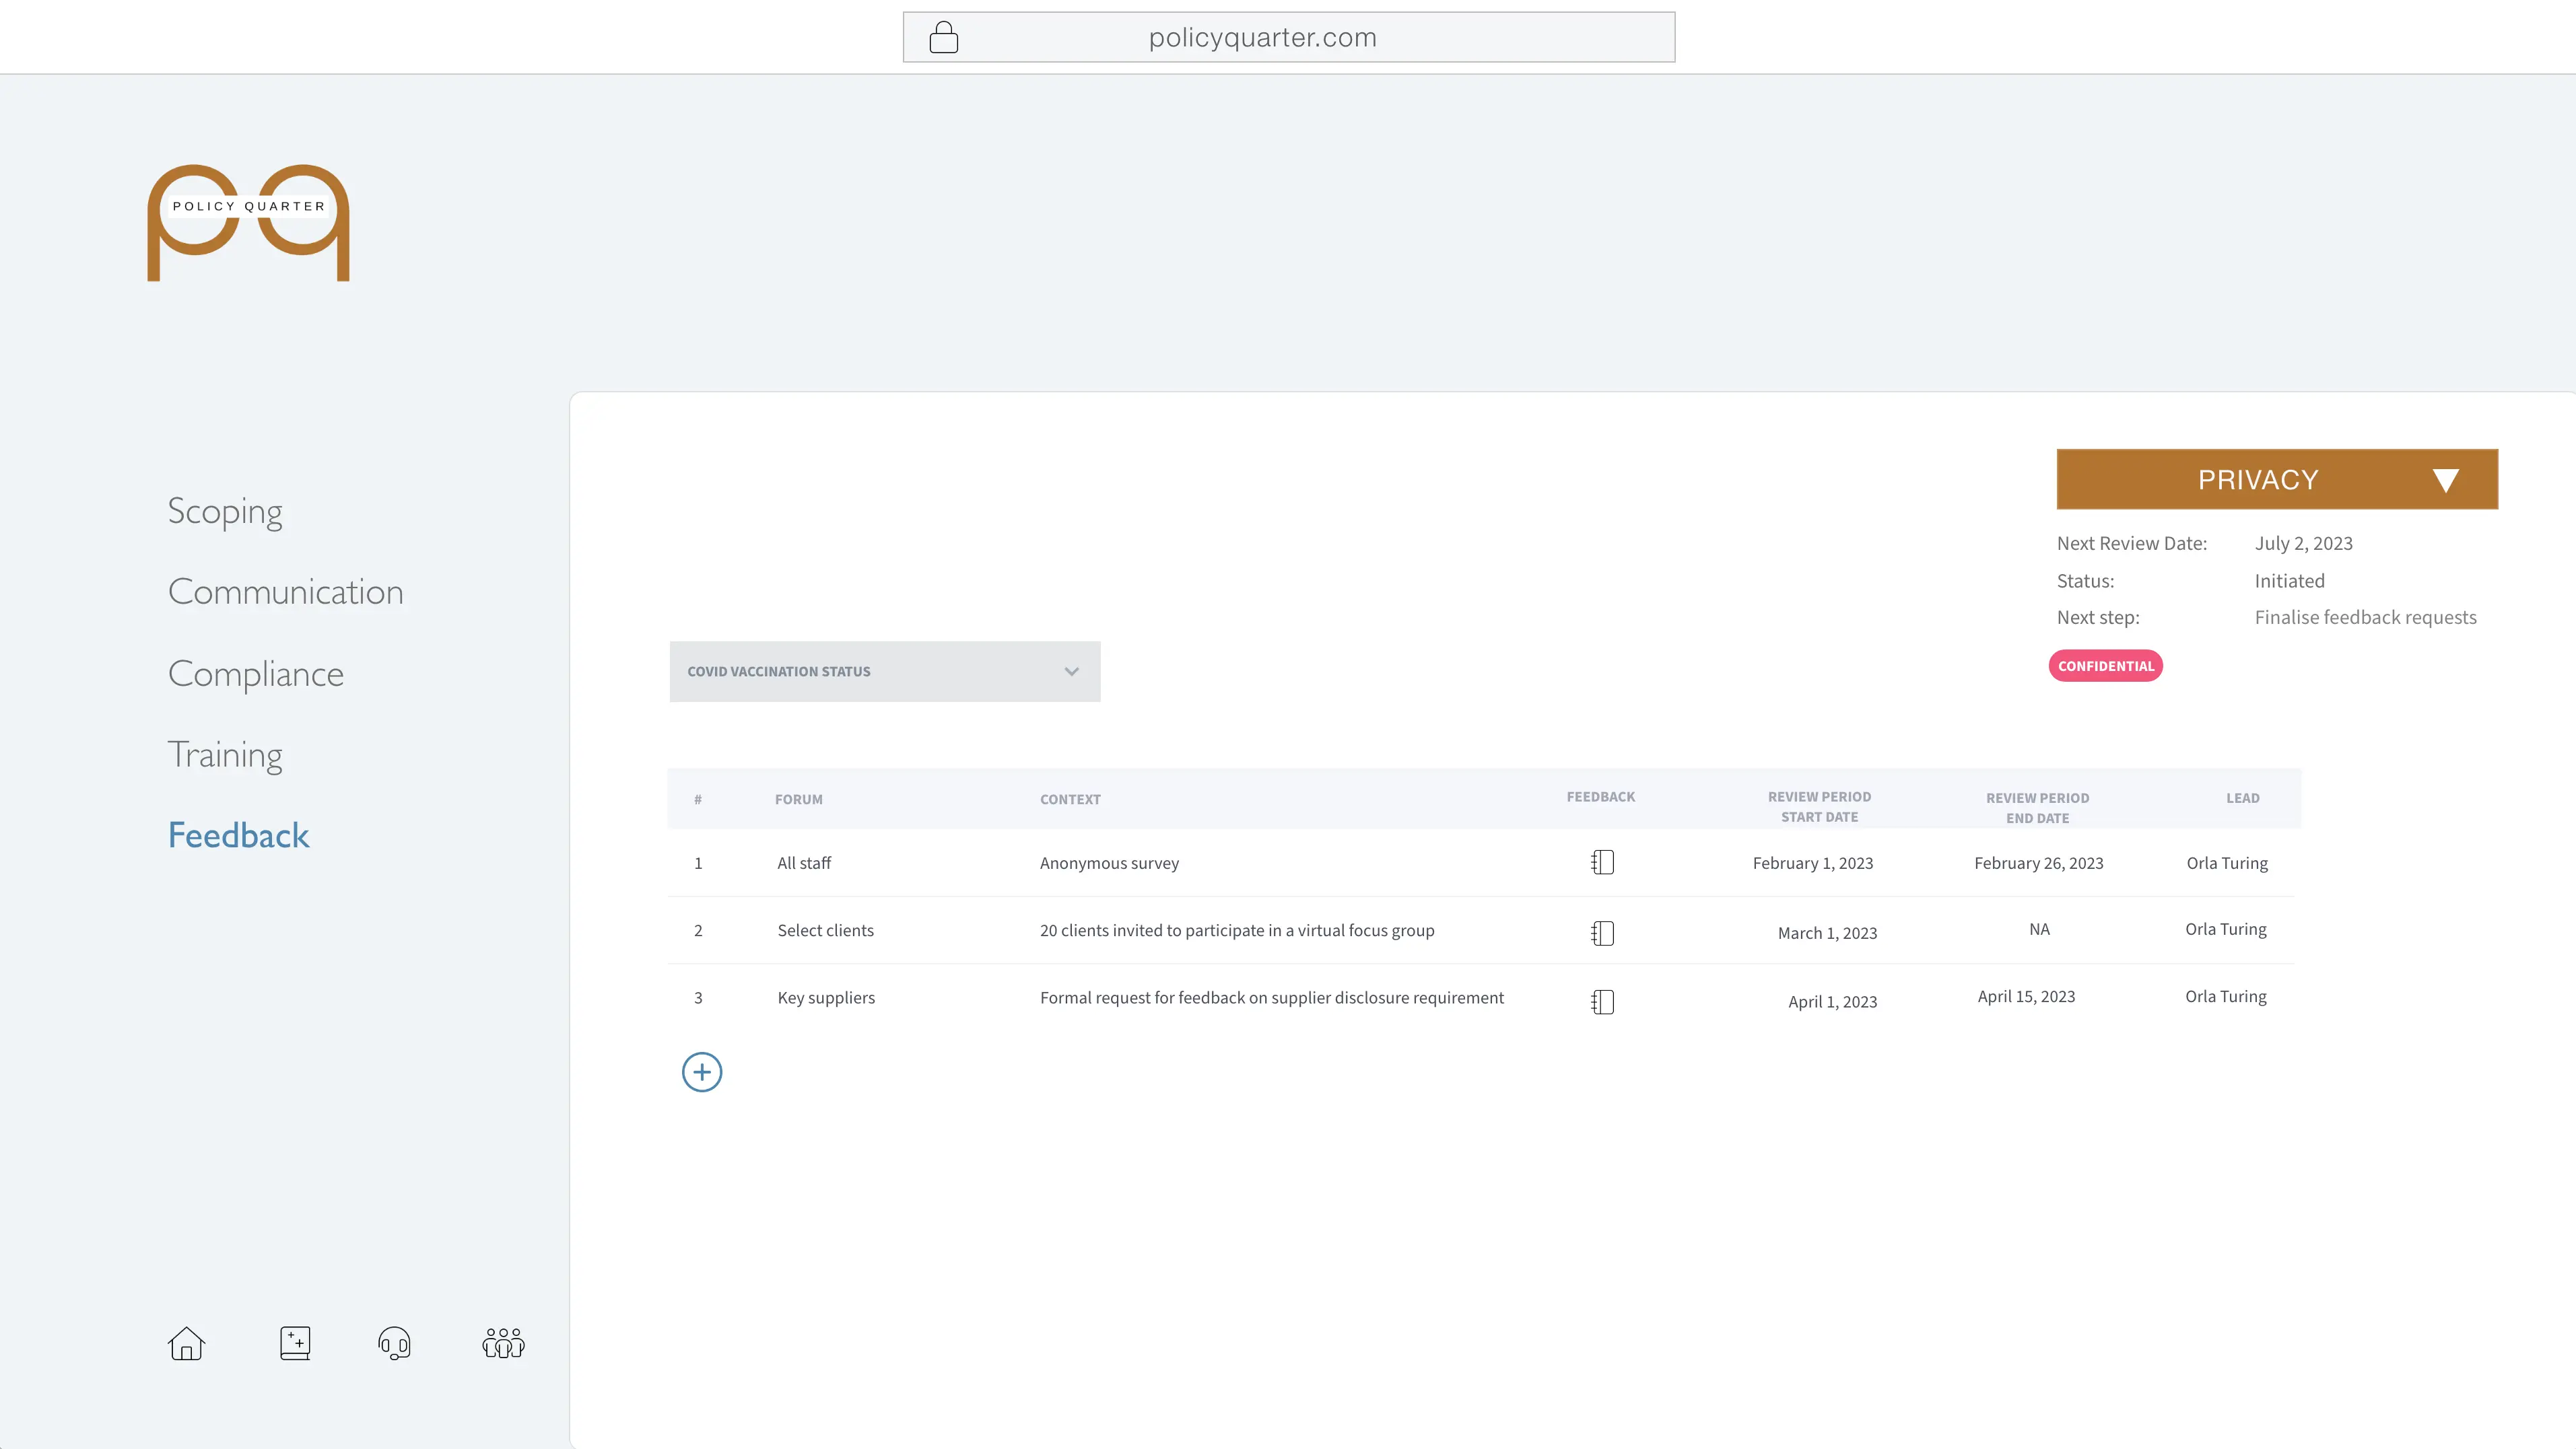Click the Policy Quarter logo
The height and width of the screenshot is (1449, 2576).
248,223
